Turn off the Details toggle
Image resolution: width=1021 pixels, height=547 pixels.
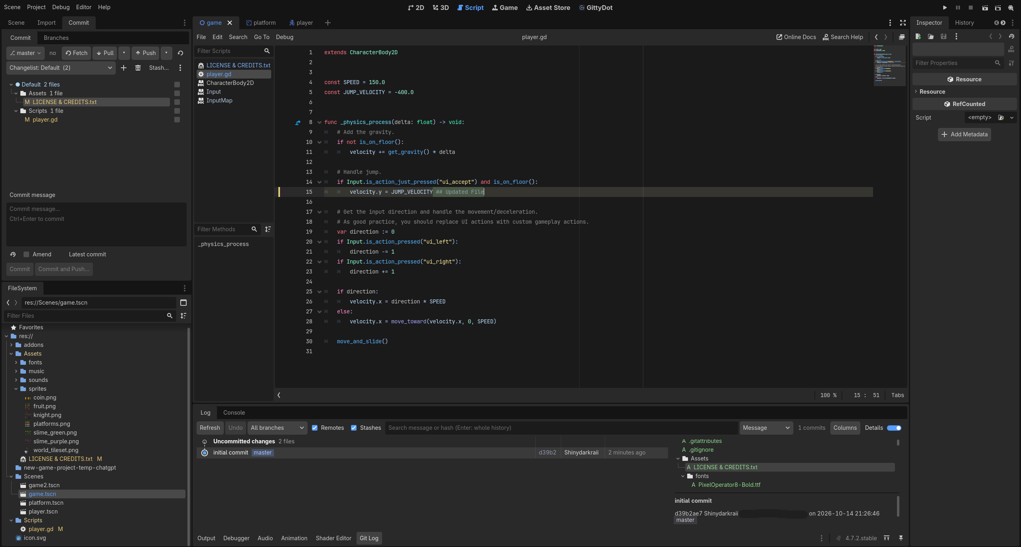click(x=894, y=428)
